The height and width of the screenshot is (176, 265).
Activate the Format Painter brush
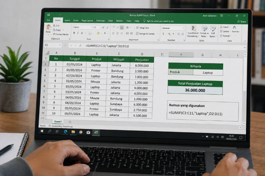(x=54, y=34)
